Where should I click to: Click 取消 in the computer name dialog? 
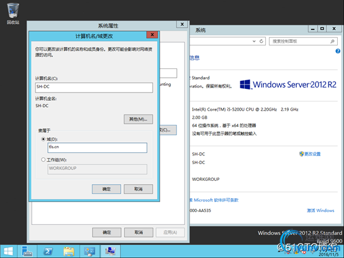[138, 189]
